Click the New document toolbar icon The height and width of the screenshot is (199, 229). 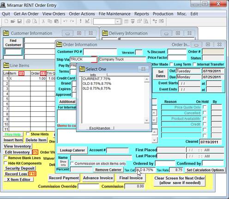pyautogui.click(x=6, y=21)
